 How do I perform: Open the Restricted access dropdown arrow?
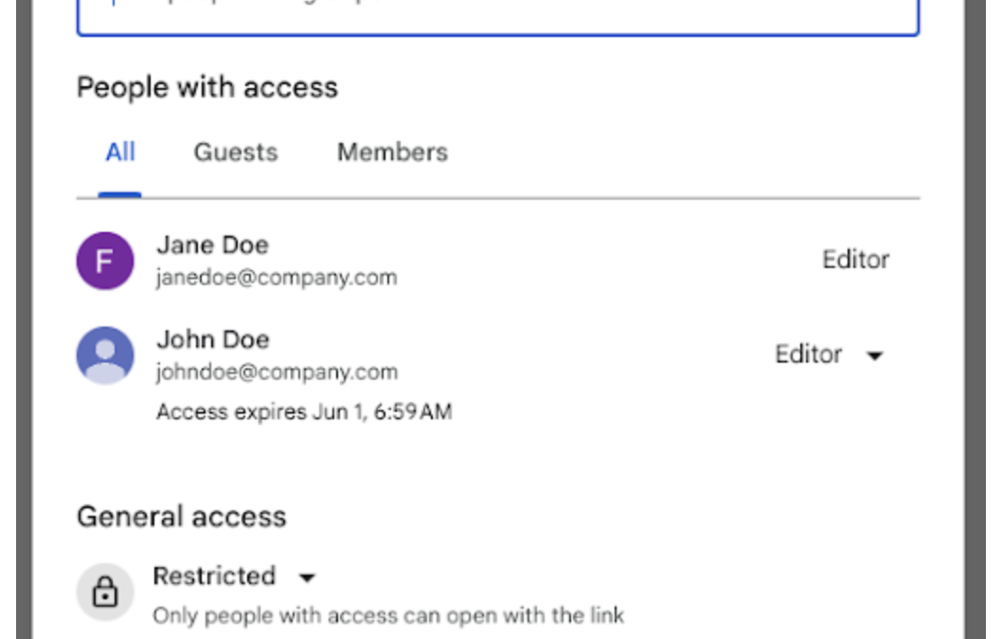[308, 577]
